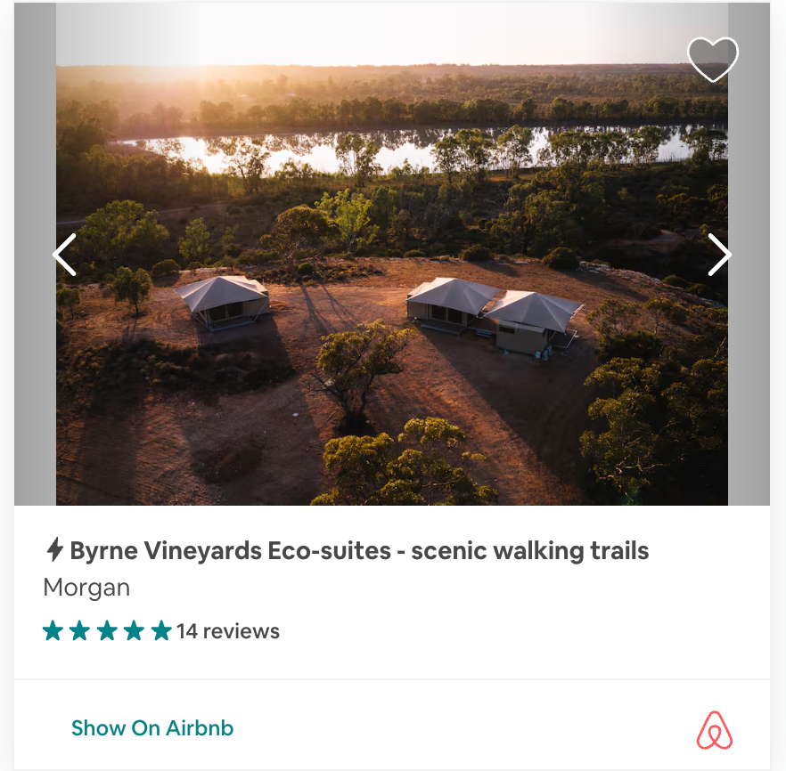Click the Morgan location label
This screenshot has height=771, width=786.
86,588
